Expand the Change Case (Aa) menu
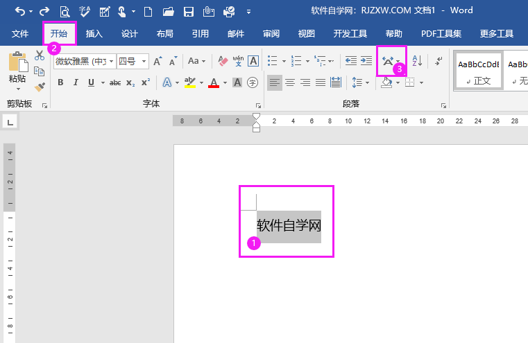Screen dimensions: 528x343 coord(196,61)
